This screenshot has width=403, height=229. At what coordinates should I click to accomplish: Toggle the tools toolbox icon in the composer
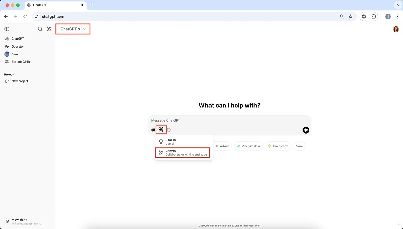click(x=161, y=130)
